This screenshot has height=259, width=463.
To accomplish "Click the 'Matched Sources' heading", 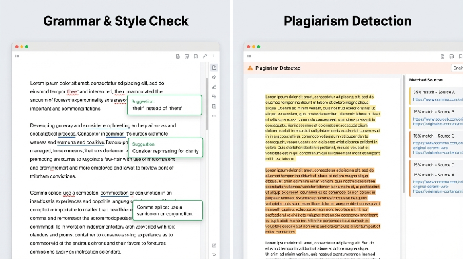I will coord(426,80).
